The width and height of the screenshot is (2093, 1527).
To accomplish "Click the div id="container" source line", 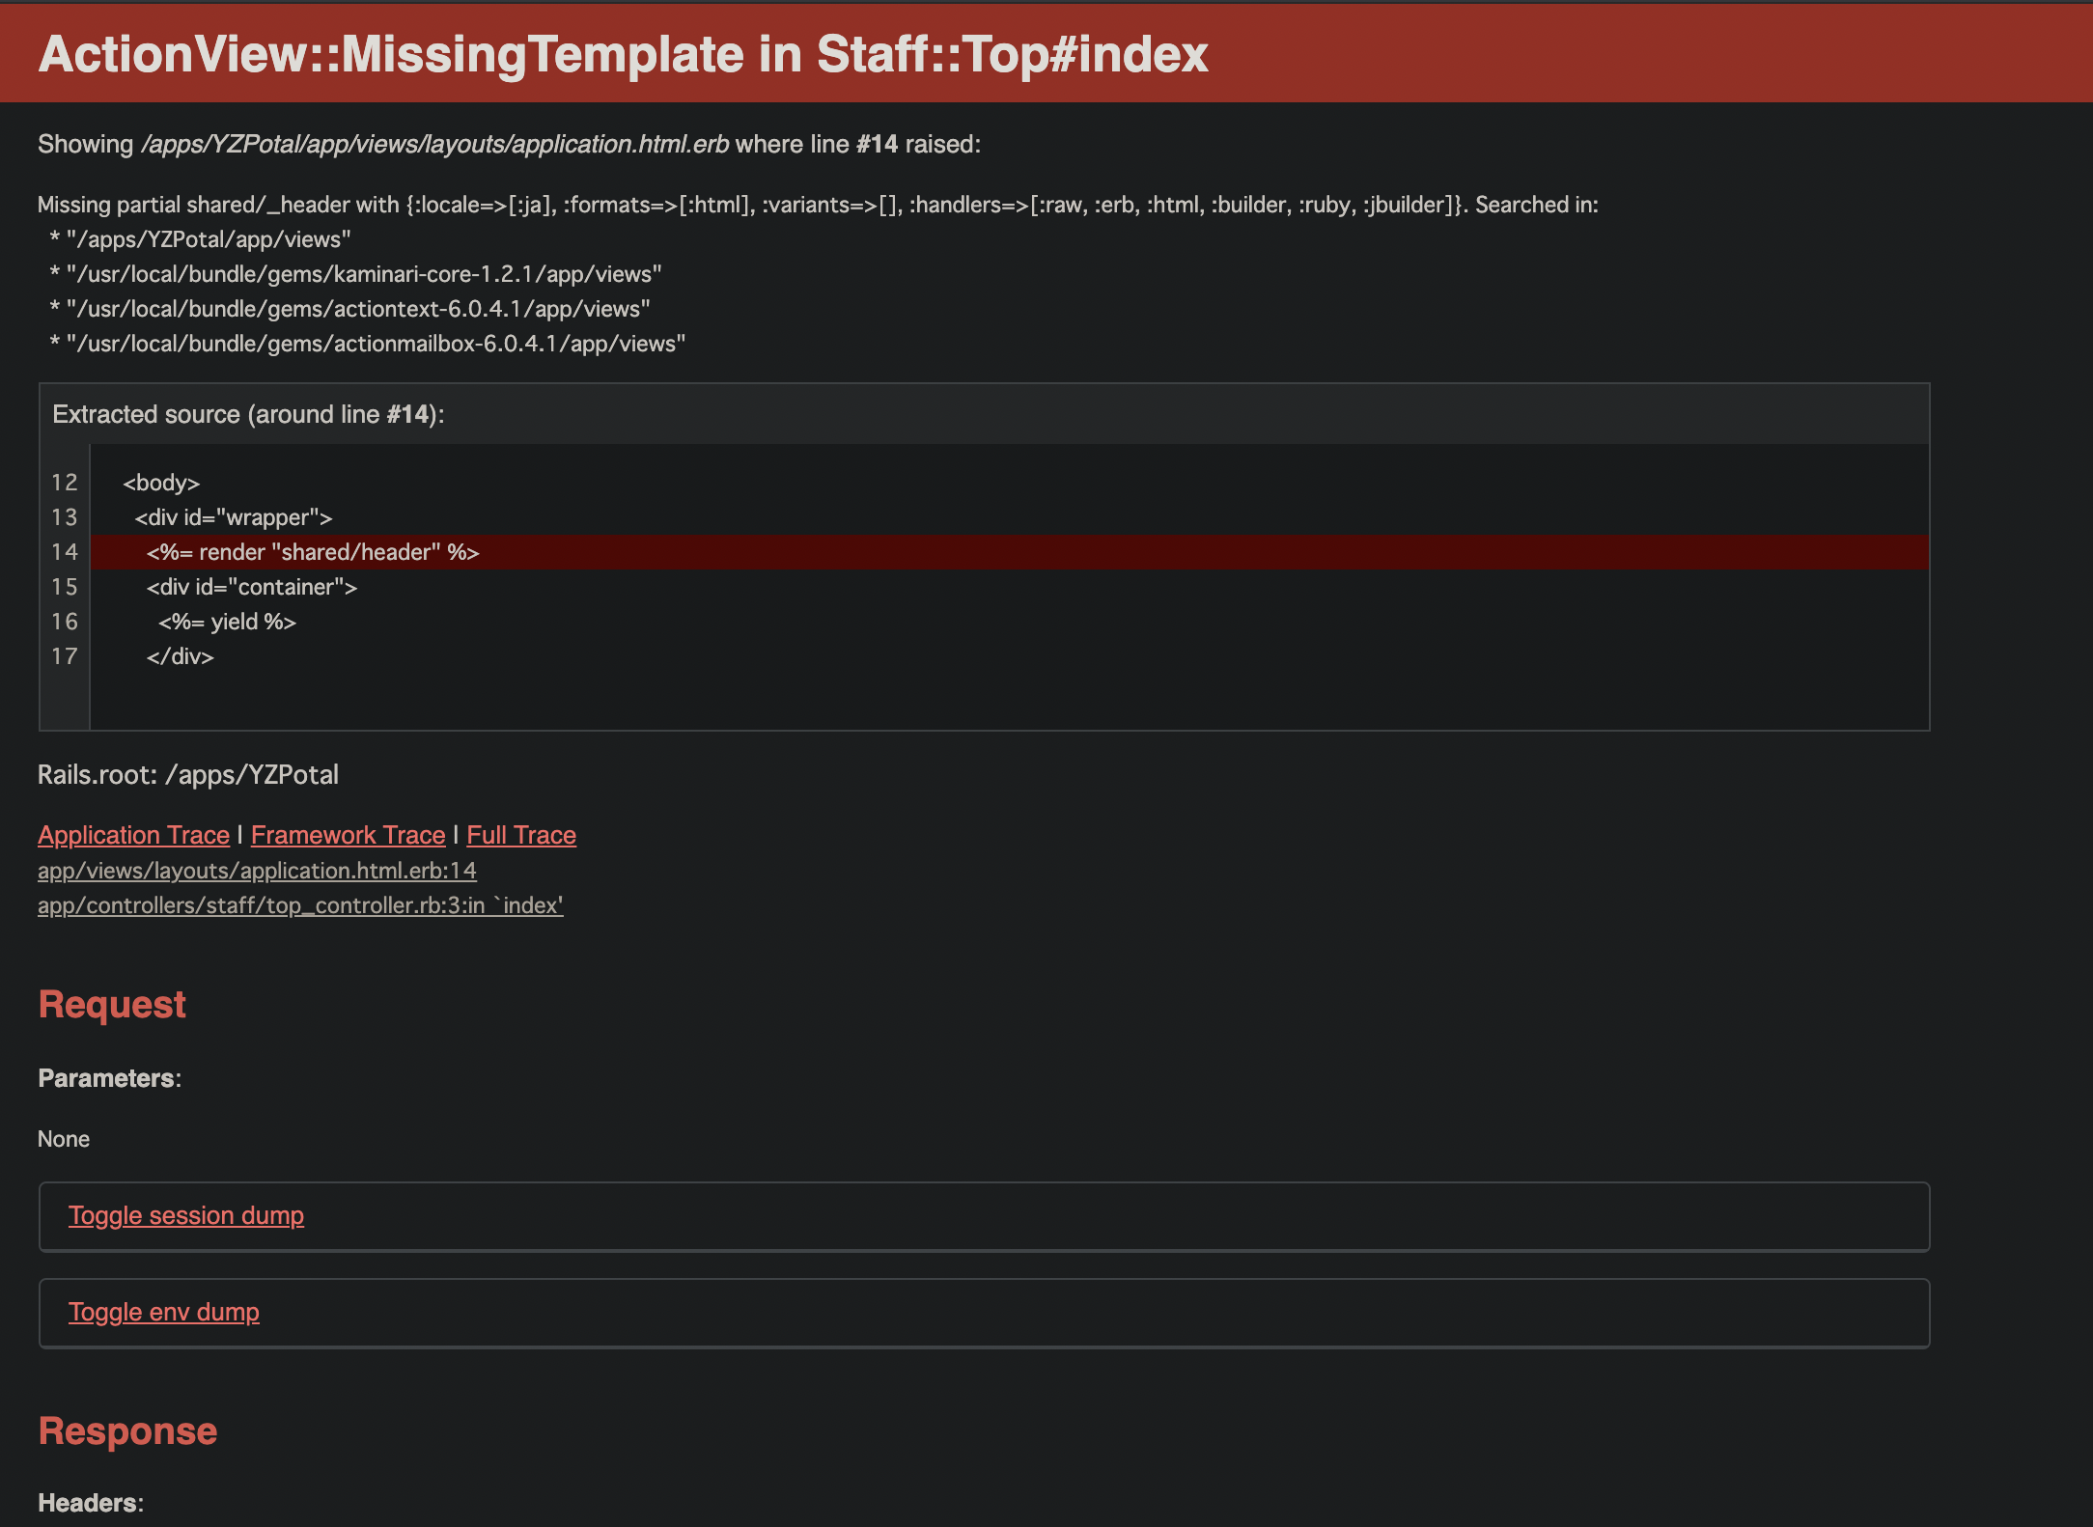I will click(x=251, y=587).
